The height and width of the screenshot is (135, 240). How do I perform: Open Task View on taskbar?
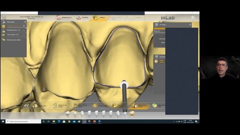coord(48,121)
